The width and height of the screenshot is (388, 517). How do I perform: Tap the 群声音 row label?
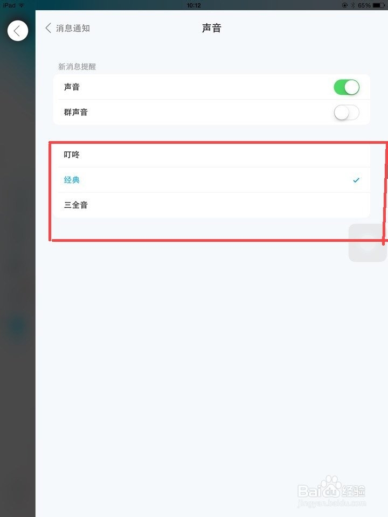coord(76,112)
